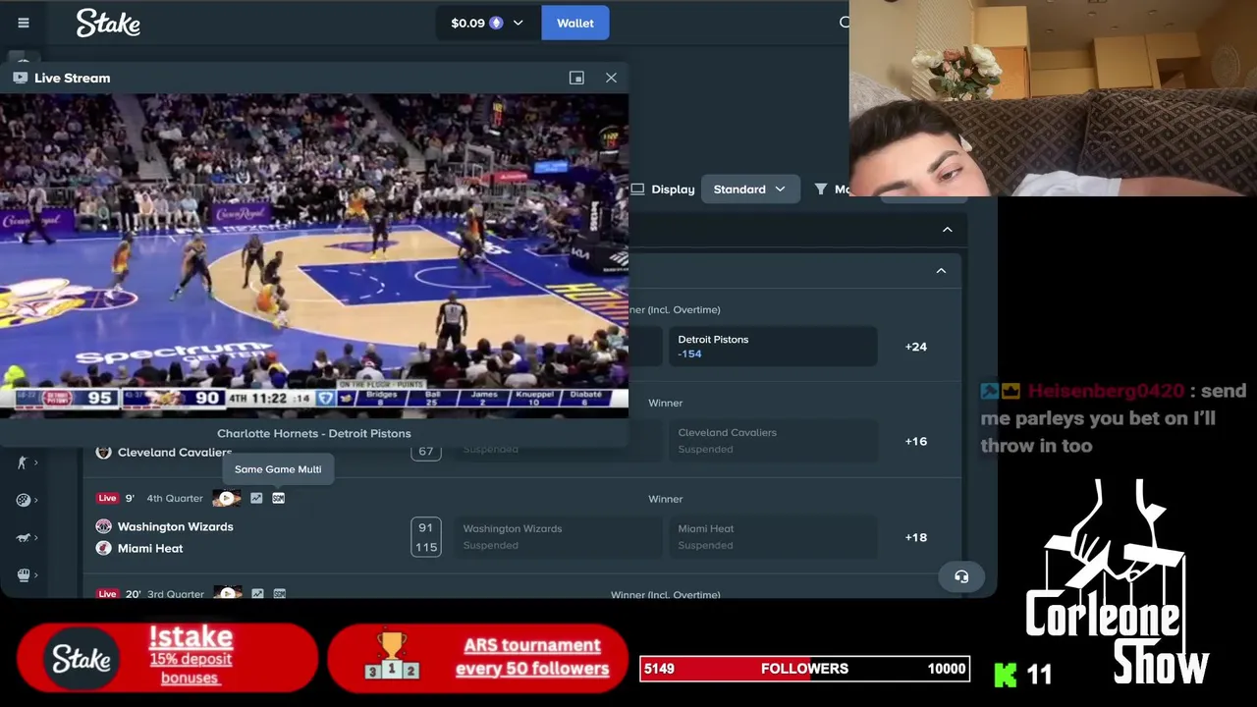Screen dimensions: 1257x707
Task: Click the ARS tournament every 50 followers banner
Action: (478, 658)
